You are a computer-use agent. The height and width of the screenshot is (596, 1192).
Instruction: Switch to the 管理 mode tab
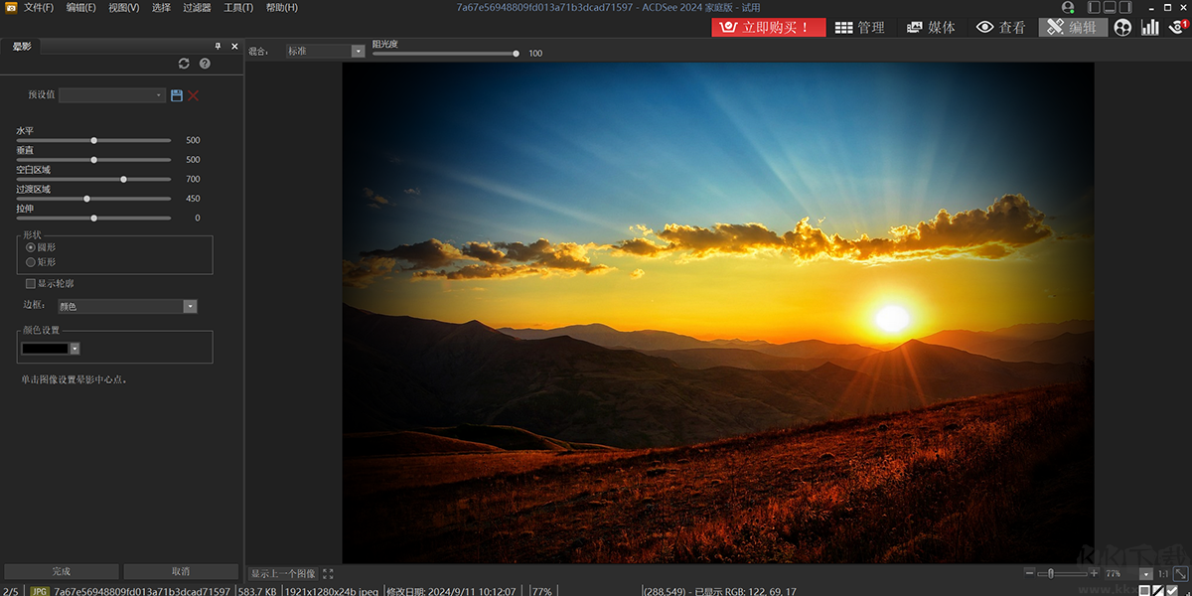point(859,28)
